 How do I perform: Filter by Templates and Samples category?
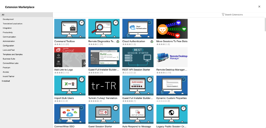(13, 55)
